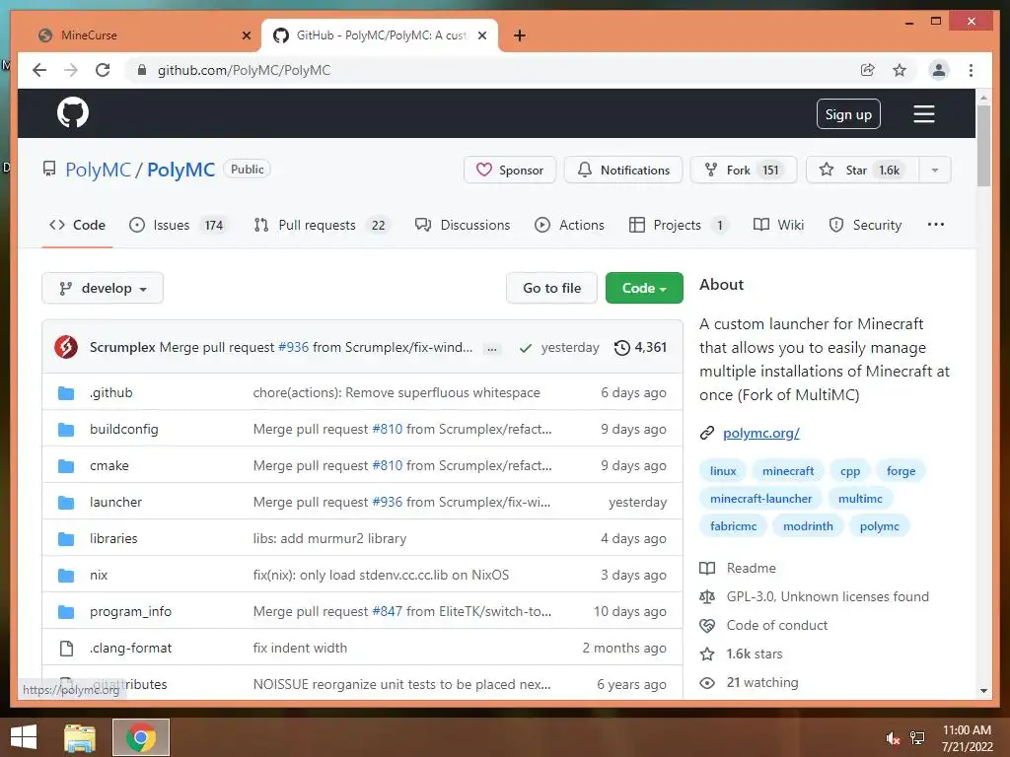Click the .clang-format file icon
1010x757 pixels.
(x=66, y=649)
